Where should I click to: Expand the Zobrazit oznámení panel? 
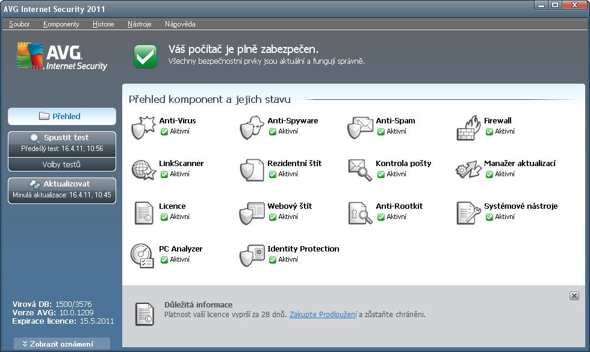coord(62,344)
